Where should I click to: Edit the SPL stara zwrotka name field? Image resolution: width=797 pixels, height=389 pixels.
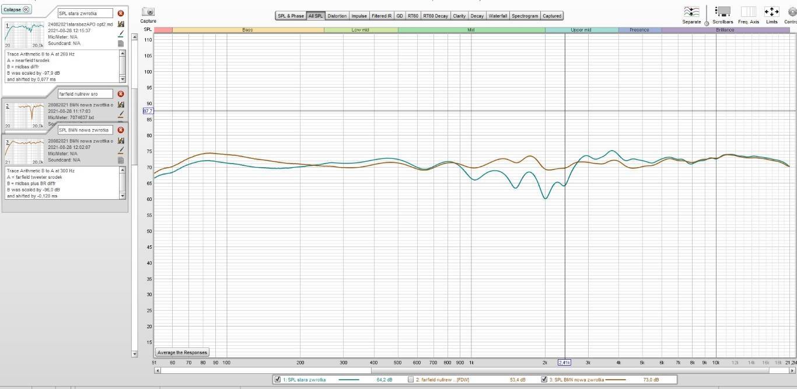pyautogui.click(x=85, y=13)
